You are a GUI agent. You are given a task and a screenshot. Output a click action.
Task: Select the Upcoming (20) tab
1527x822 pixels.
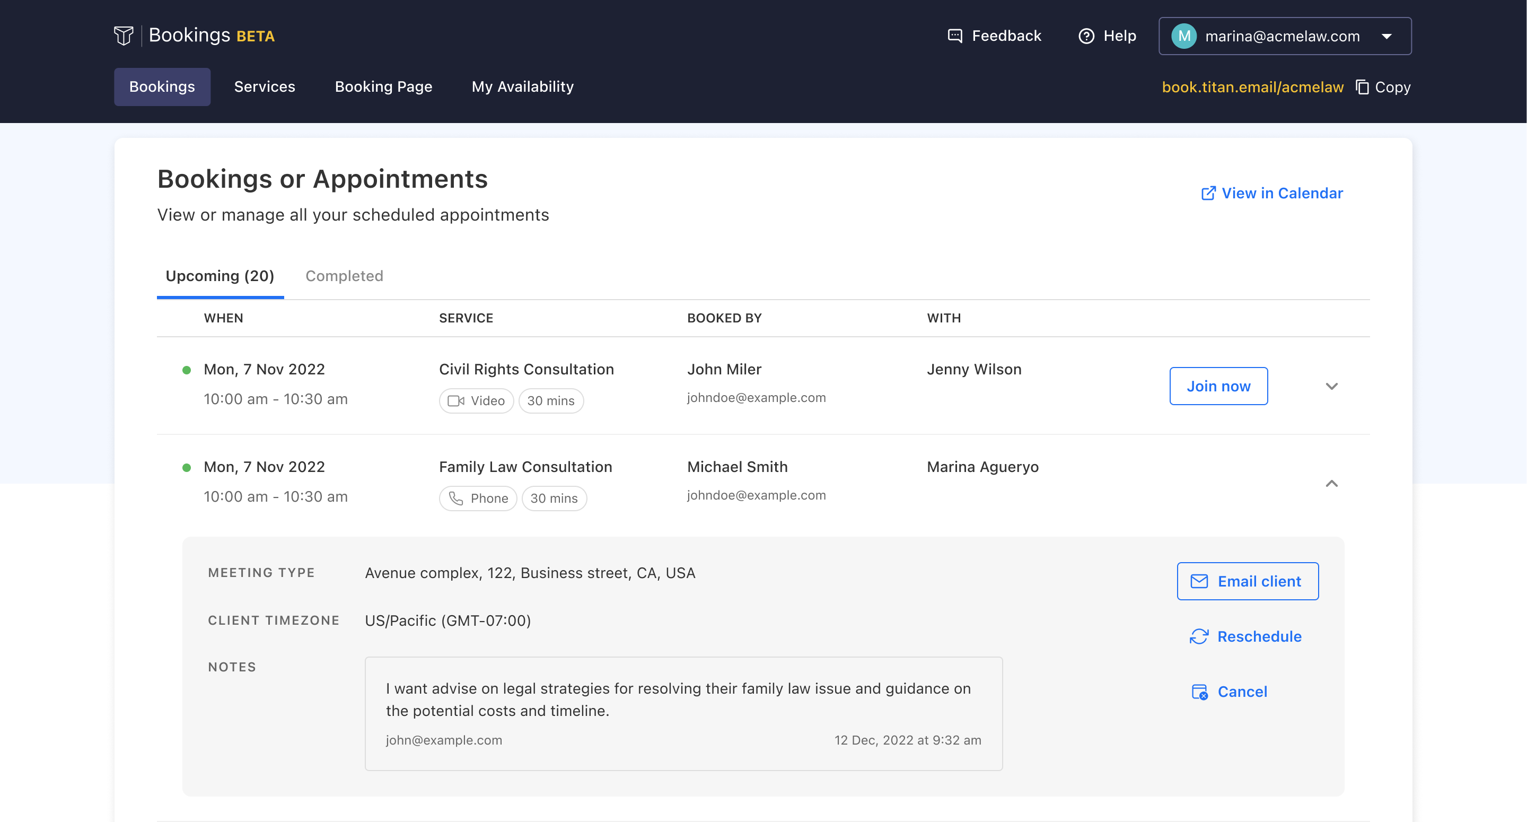(x=220, y=276)
